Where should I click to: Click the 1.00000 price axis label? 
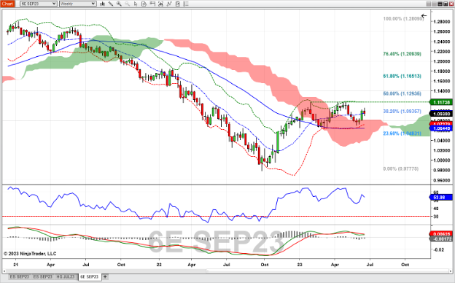442,160
